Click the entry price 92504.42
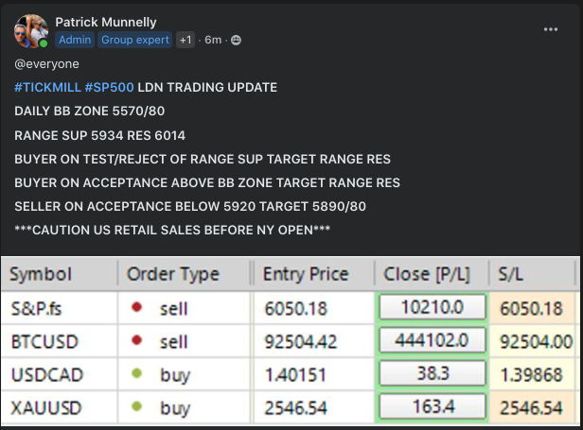Screen dimensions: 583x430 300,341
